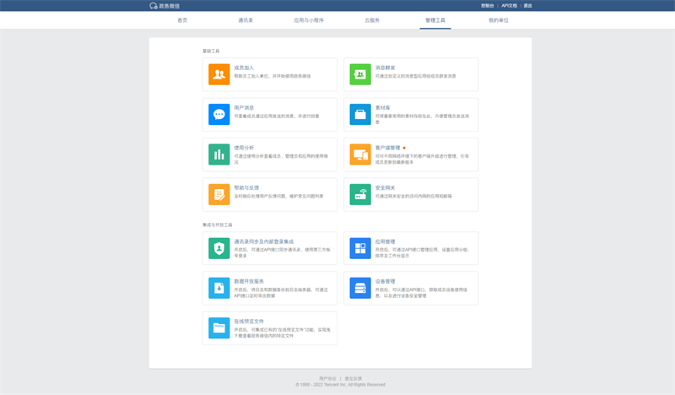Click the 安全网关 router icon
This screenshot has width=675, height=395.
(360, 194)
